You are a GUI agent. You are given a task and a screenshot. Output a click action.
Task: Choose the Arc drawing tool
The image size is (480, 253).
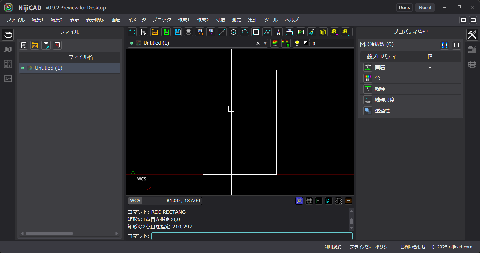[x=245, y=32]
